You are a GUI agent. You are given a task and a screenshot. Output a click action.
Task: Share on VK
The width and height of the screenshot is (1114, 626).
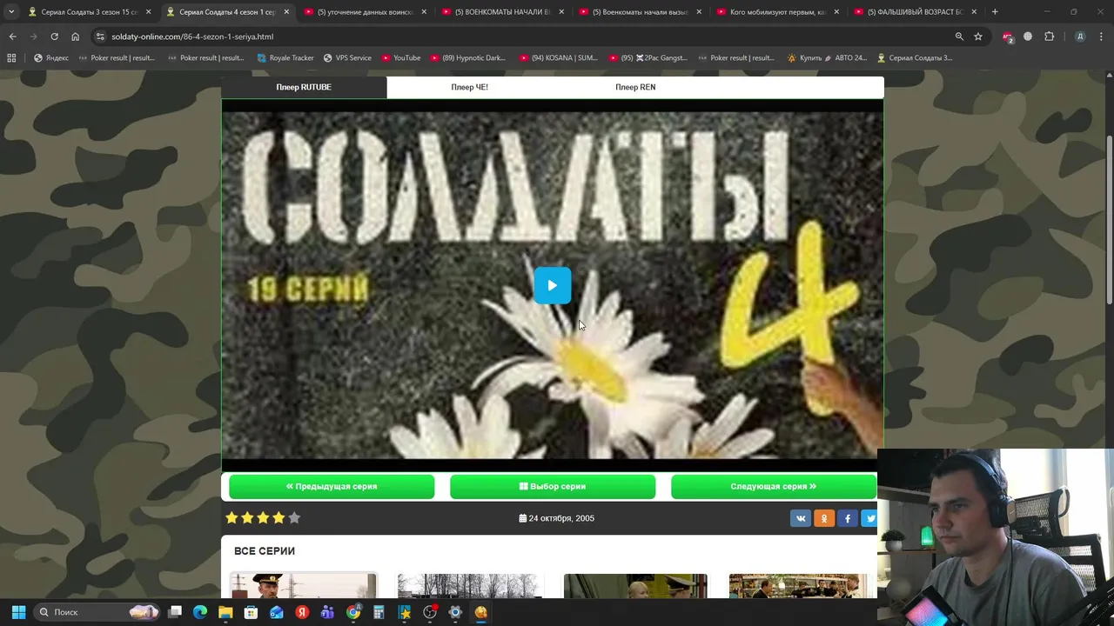coord(801,518)
